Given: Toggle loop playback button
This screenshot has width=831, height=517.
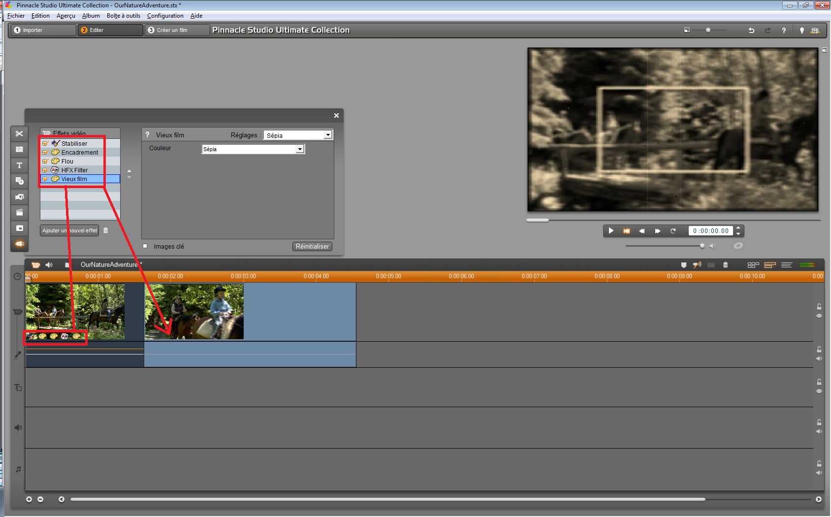Looking at the screenshot, I should [x=673, y=231].
